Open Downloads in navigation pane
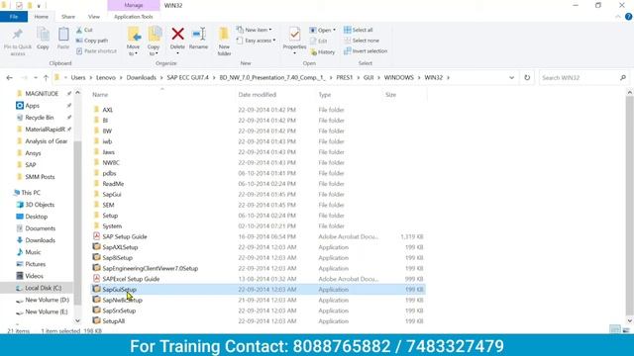 40,240
